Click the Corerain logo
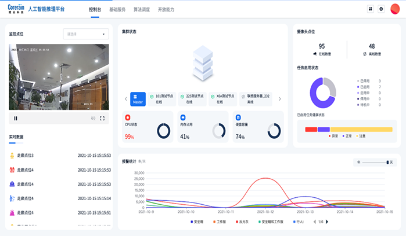The image size is (406, 236). coord(16,9)
